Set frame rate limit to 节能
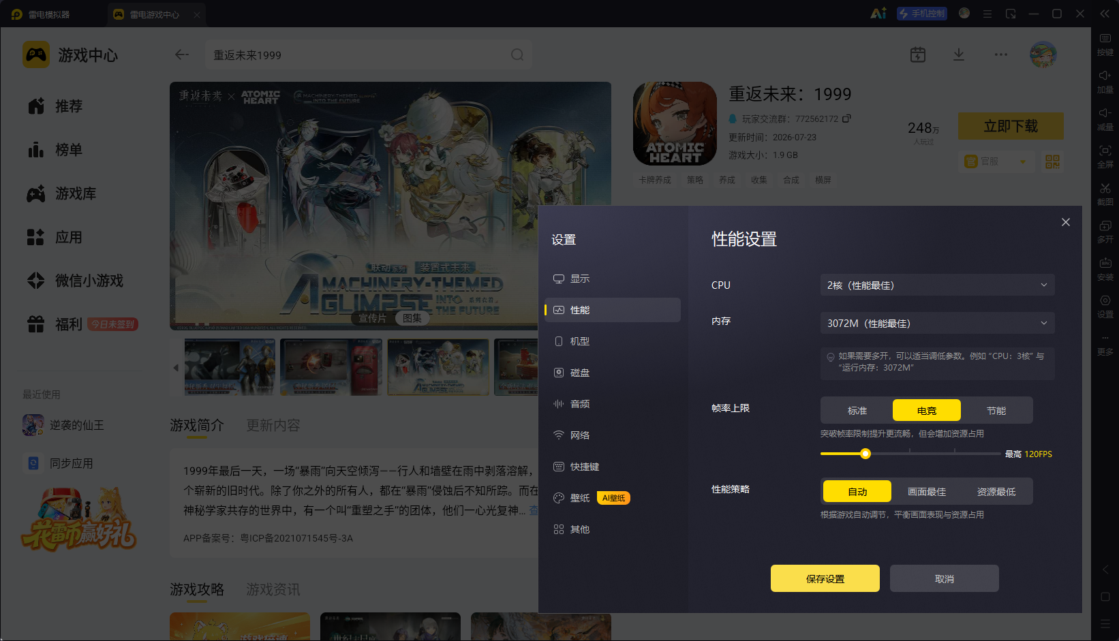This screenshot has width=1119, height=641. pyautogui.click(x=996, y=410)
